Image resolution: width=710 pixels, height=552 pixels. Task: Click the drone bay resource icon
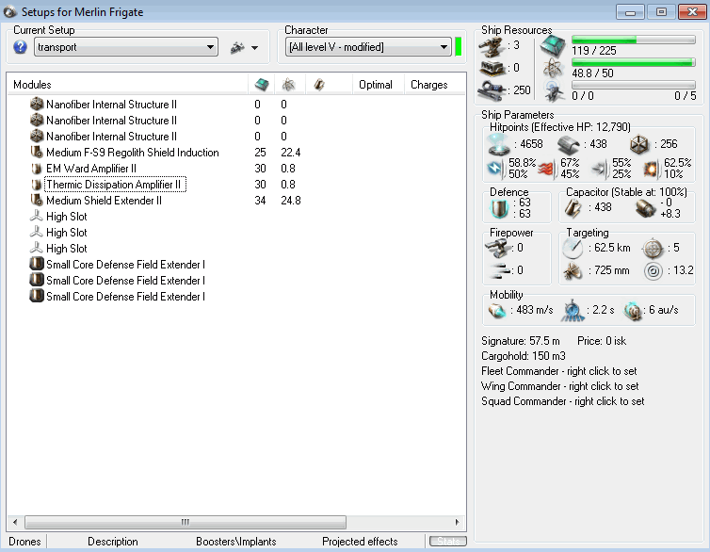(x=555, y=91)
